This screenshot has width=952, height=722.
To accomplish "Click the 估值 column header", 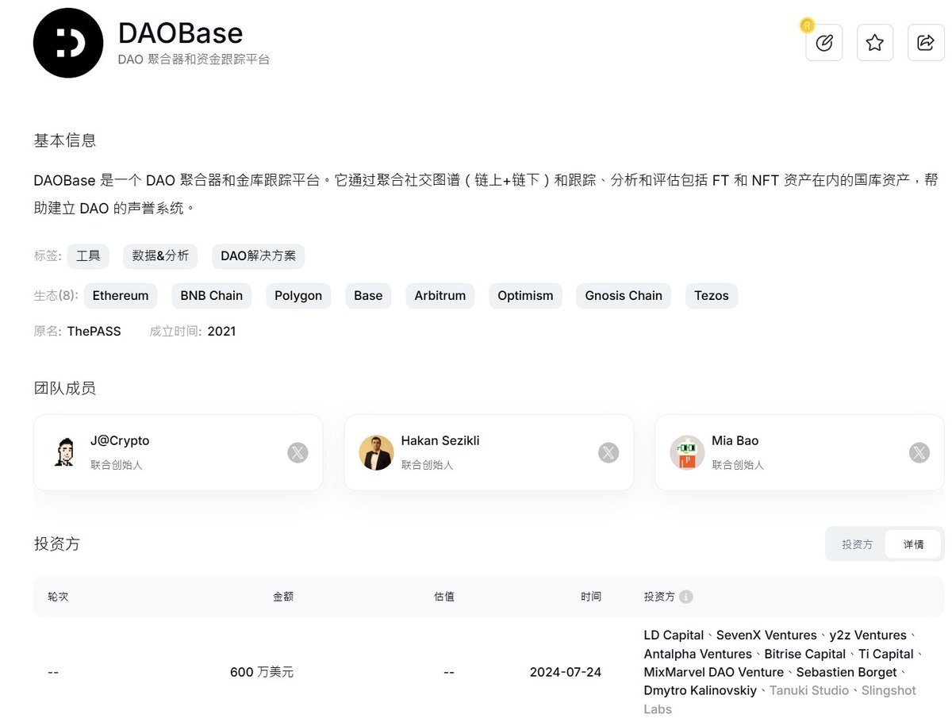I will pyautogui.click(x=444, y=597).
